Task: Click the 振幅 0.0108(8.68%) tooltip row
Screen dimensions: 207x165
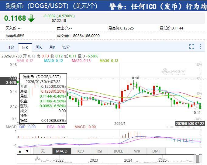Action: click(x=43, y=121)
